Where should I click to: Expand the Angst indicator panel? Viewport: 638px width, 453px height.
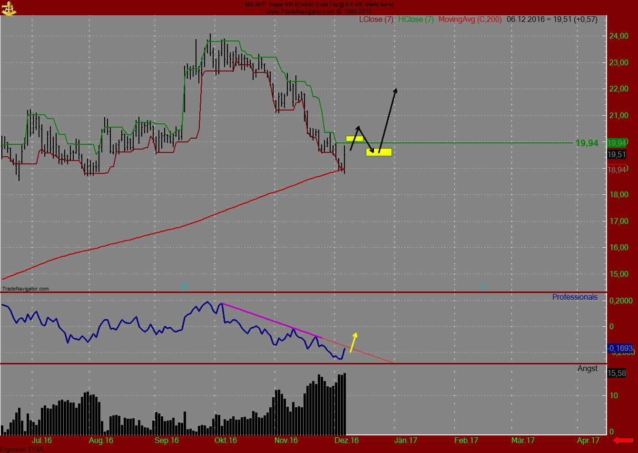[x=588, y=368]
